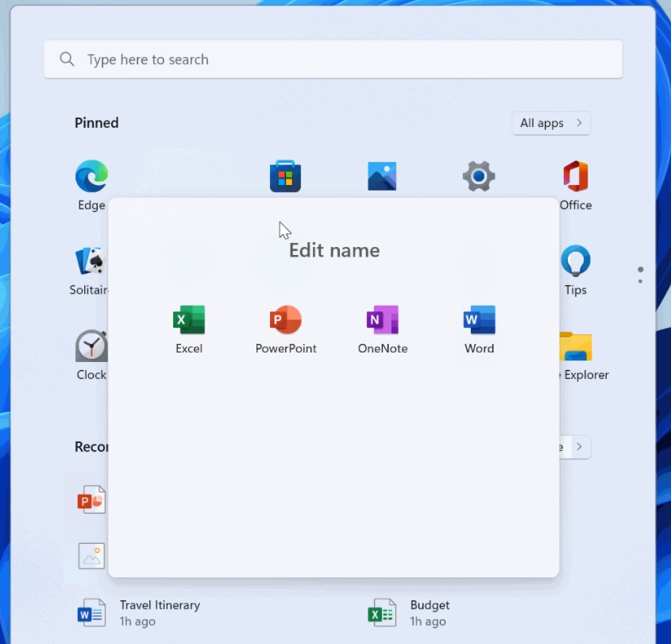Open the Budget spreadsheet from Recommended
671x644 pixels.
[429, 611]
